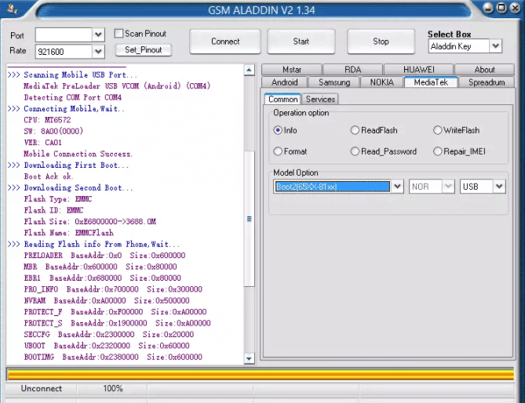Click the 'CPU: MT6572' log line
This screenshot has width=525, height=403.
47,120
